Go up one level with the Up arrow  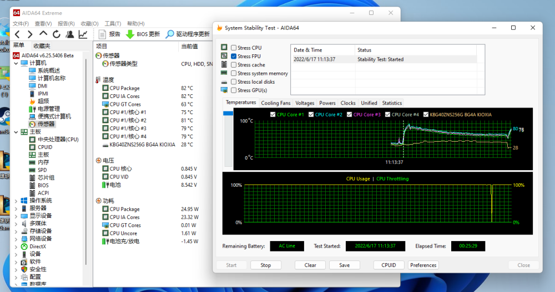click(x=43, y=34)
